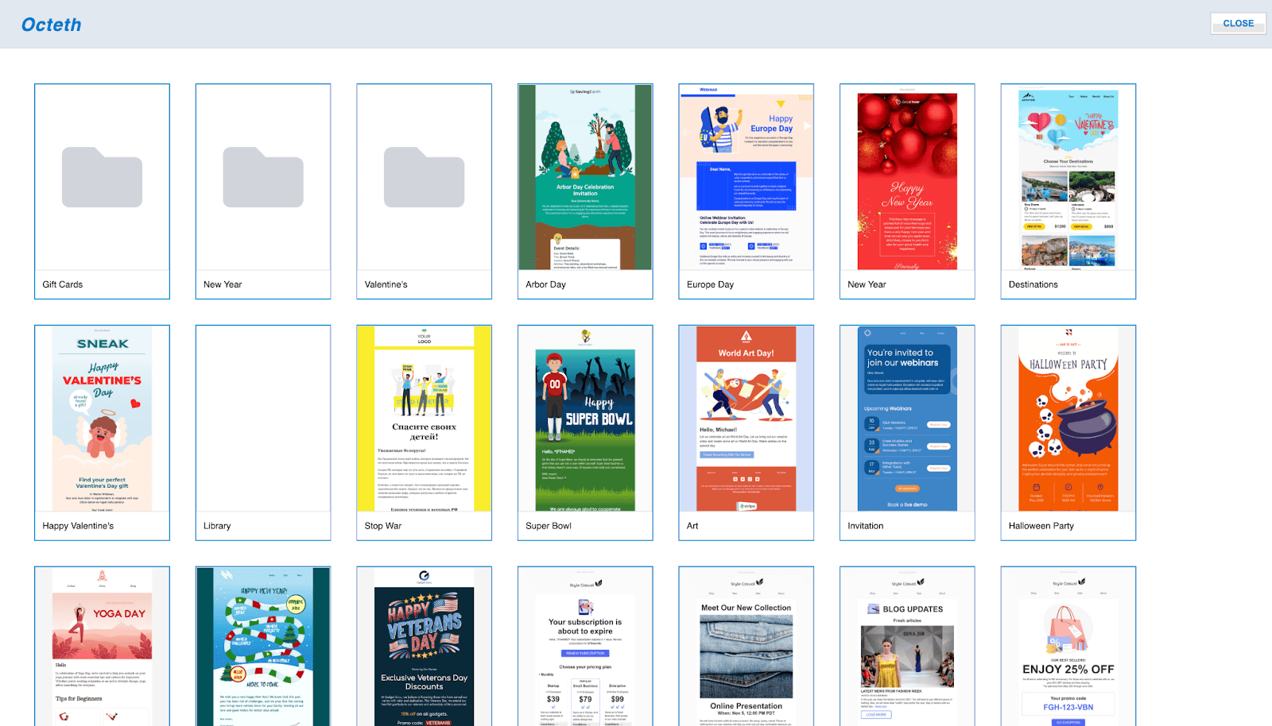Click the CLOSE button
Image resolution: width=1272 pixels, height=726 pixels.
tap(1237, 23)
